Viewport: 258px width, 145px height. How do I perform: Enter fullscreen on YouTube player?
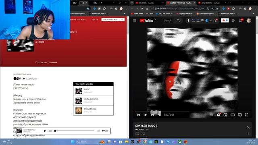pyautogui.click(x=247, y=115)
